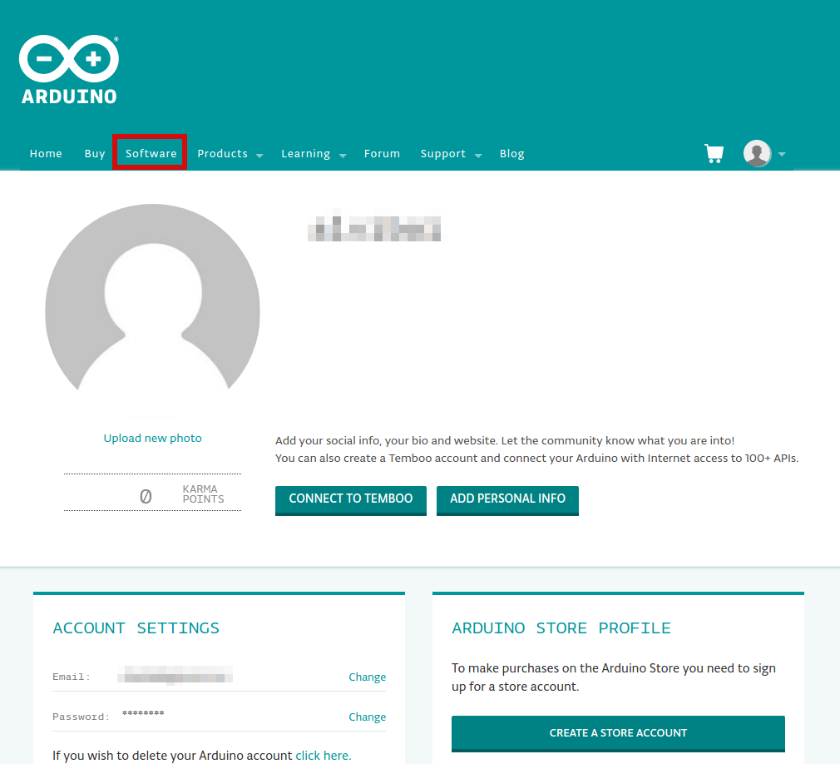The width and height of the screenshot is (840, 764).
Task: Expand the Support dropdown arrow
Action: 478,156
